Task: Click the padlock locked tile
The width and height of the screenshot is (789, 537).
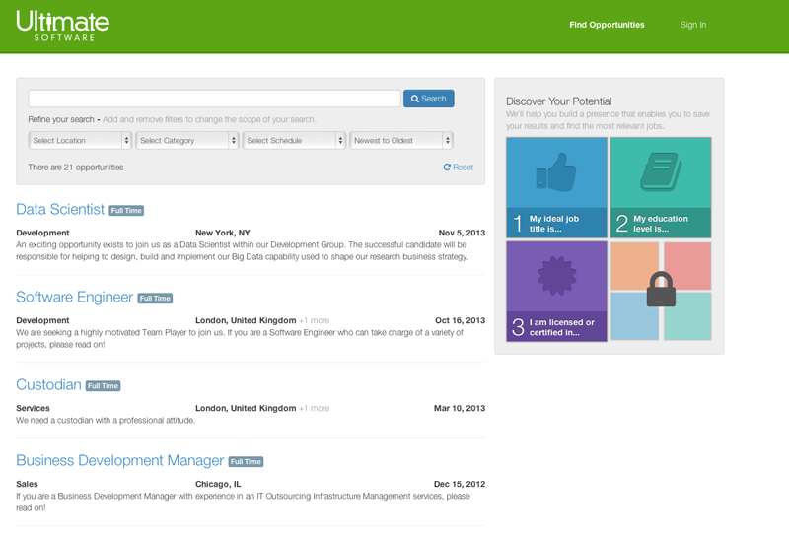Action: (x=660, y=292)
